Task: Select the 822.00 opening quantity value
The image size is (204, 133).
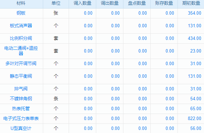Action: [194, 119]
